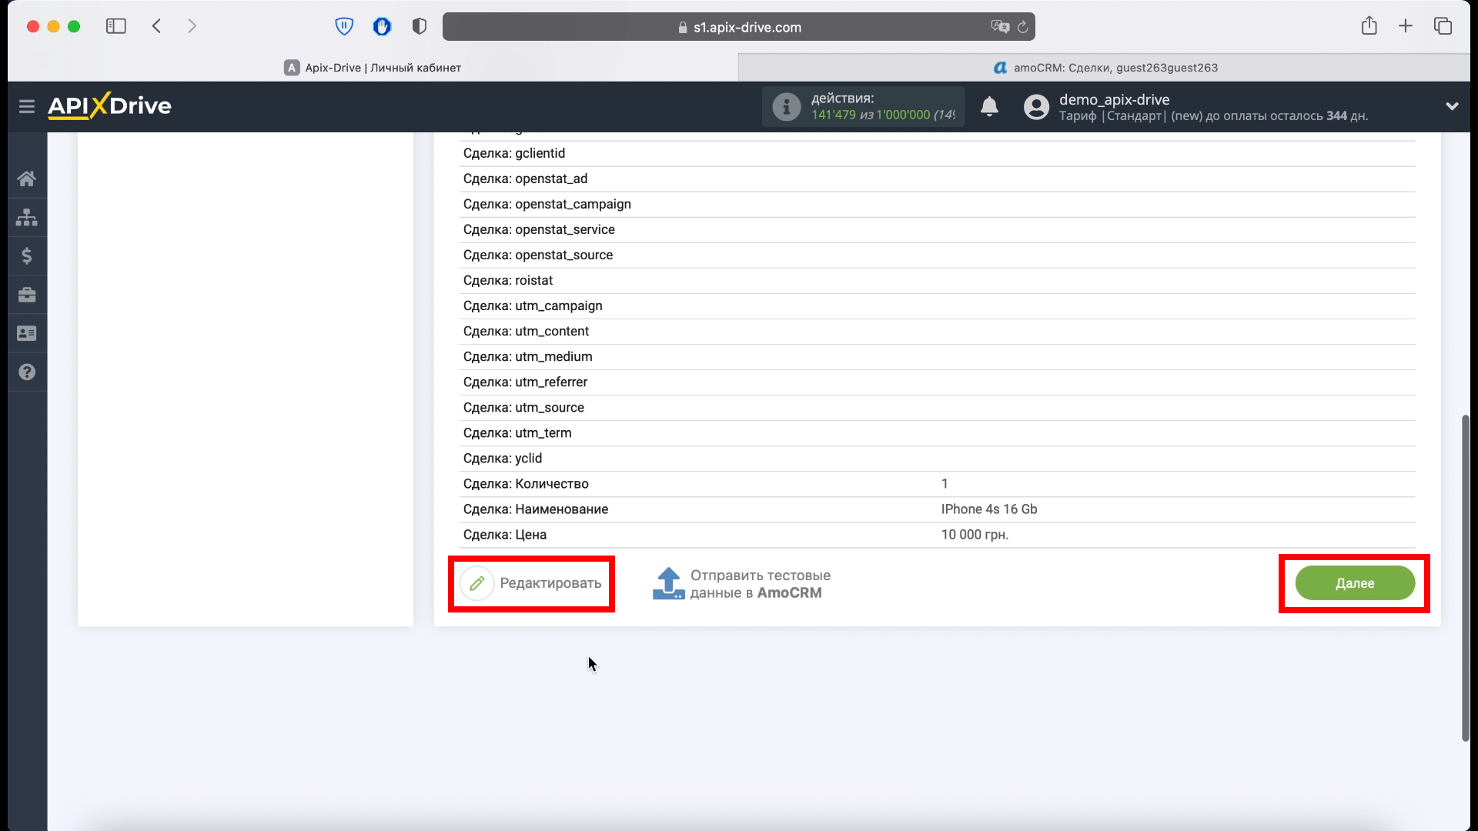Select row Сделка: openstat_service

(x=937, y=229)
